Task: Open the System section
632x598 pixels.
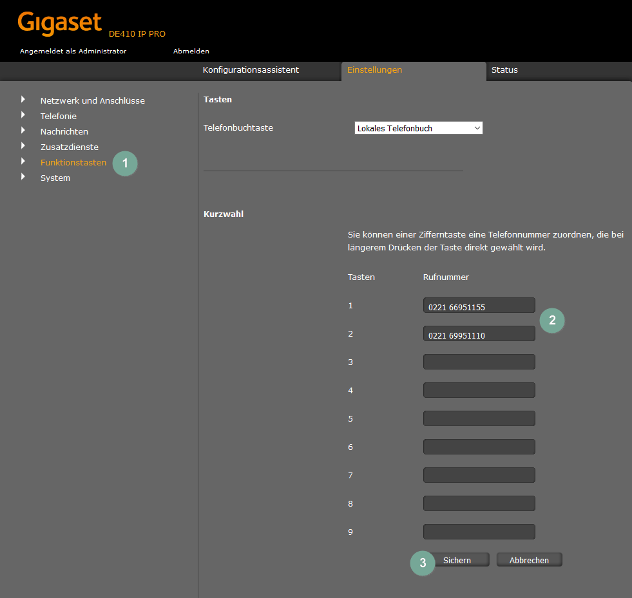Action: [x=55, y=178]
